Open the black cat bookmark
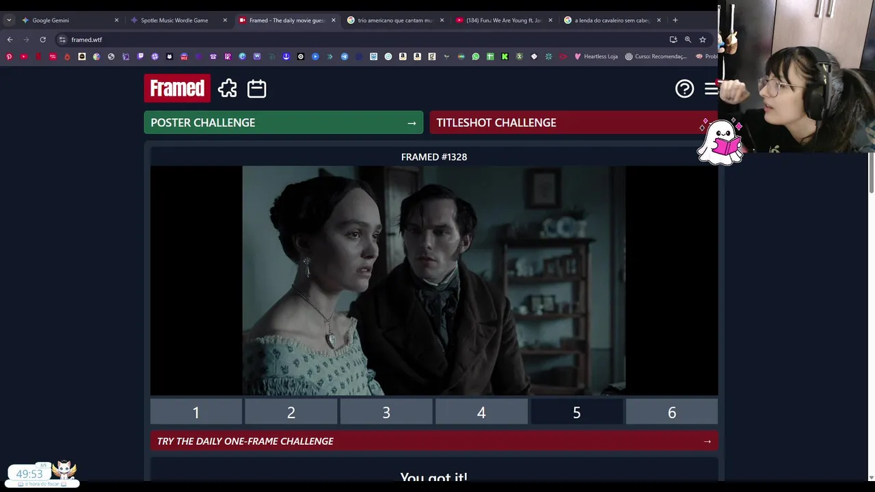The image size is (875, 492). pos(170,57)
